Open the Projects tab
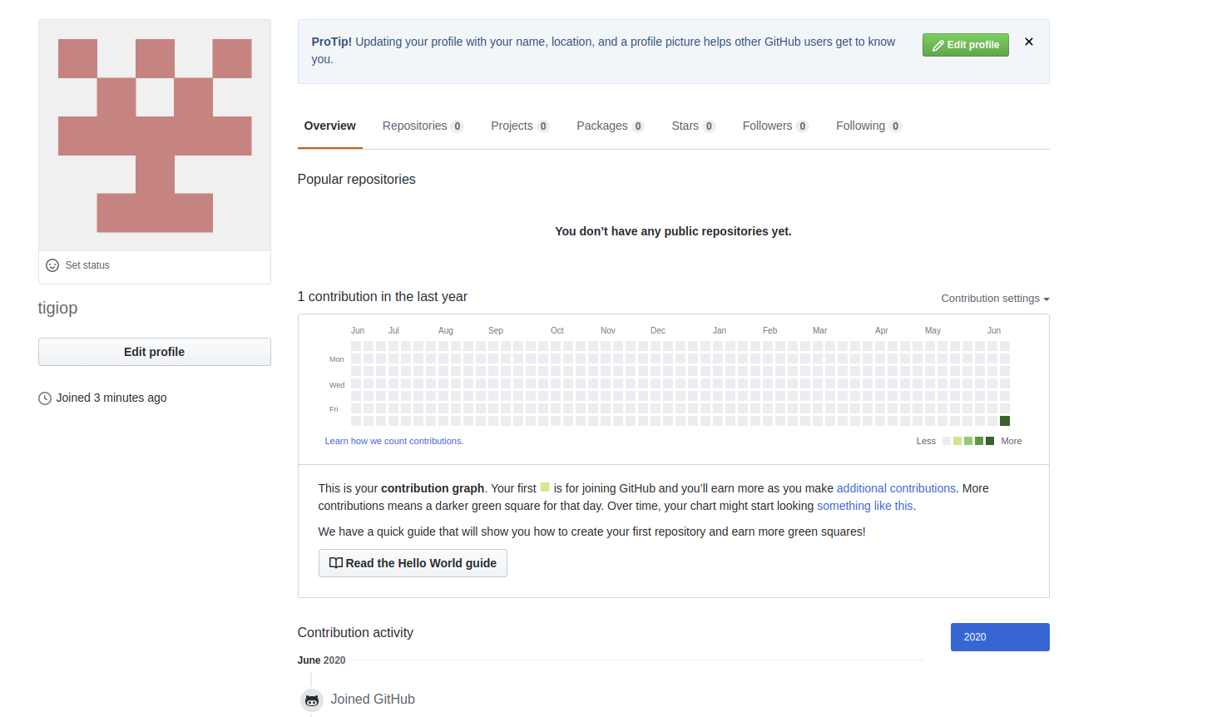Viewport: 1222px width, 717px height. 520,126
